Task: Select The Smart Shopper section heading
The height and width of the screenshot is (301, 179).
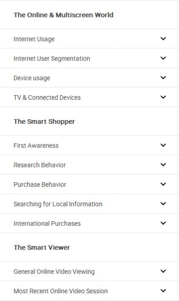Action: pyautogui.click(x=44, y=122)
